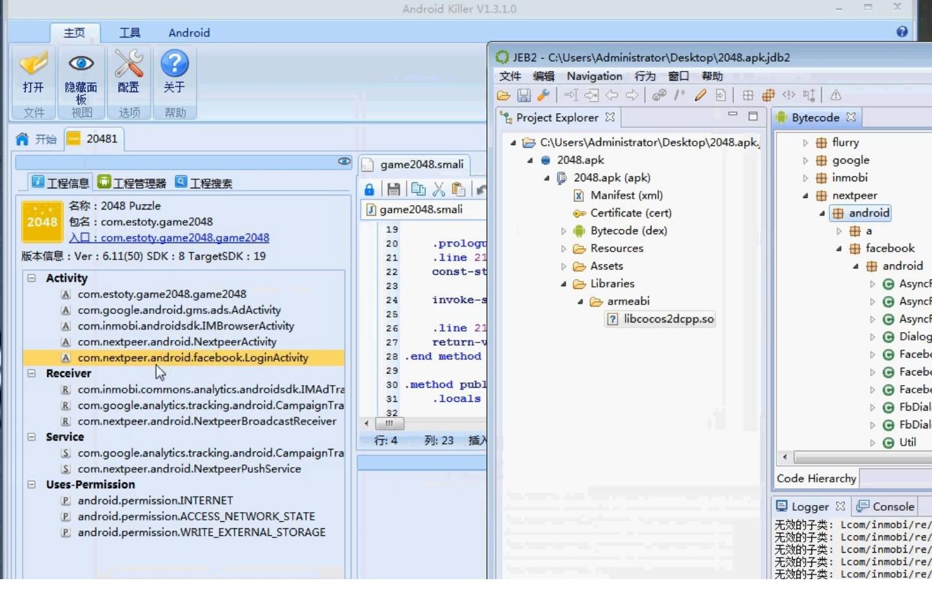
Task: Switch to the Console tab in JEB2
Action: click(x=885, y=506)
